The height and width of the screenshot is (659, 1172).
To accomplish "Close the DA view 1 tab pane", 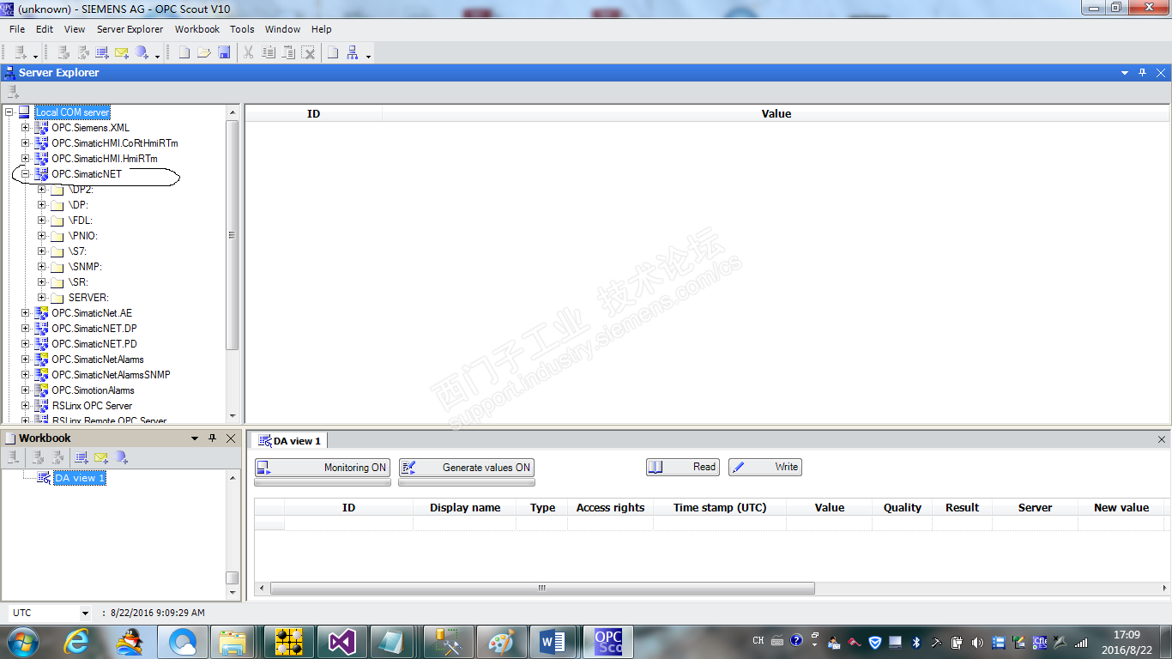I will tap(1163, 439).
